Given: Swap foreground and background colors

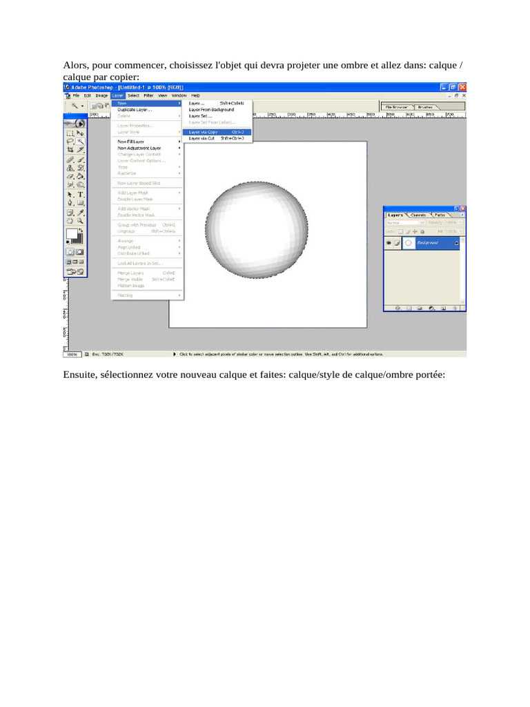Looking at the screenshot, I should (x=81, y=230).
